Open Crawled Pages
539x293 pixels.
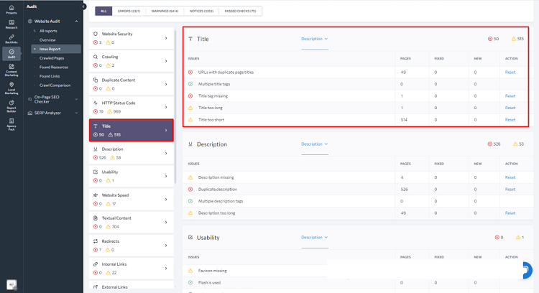pyautogui.click(x=52, y=58)
